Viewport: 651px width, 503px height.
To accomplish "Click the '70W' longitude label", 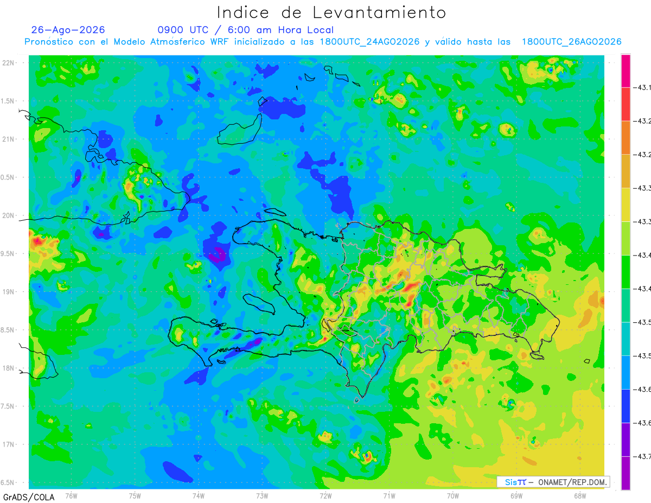I will coord(453,496).
